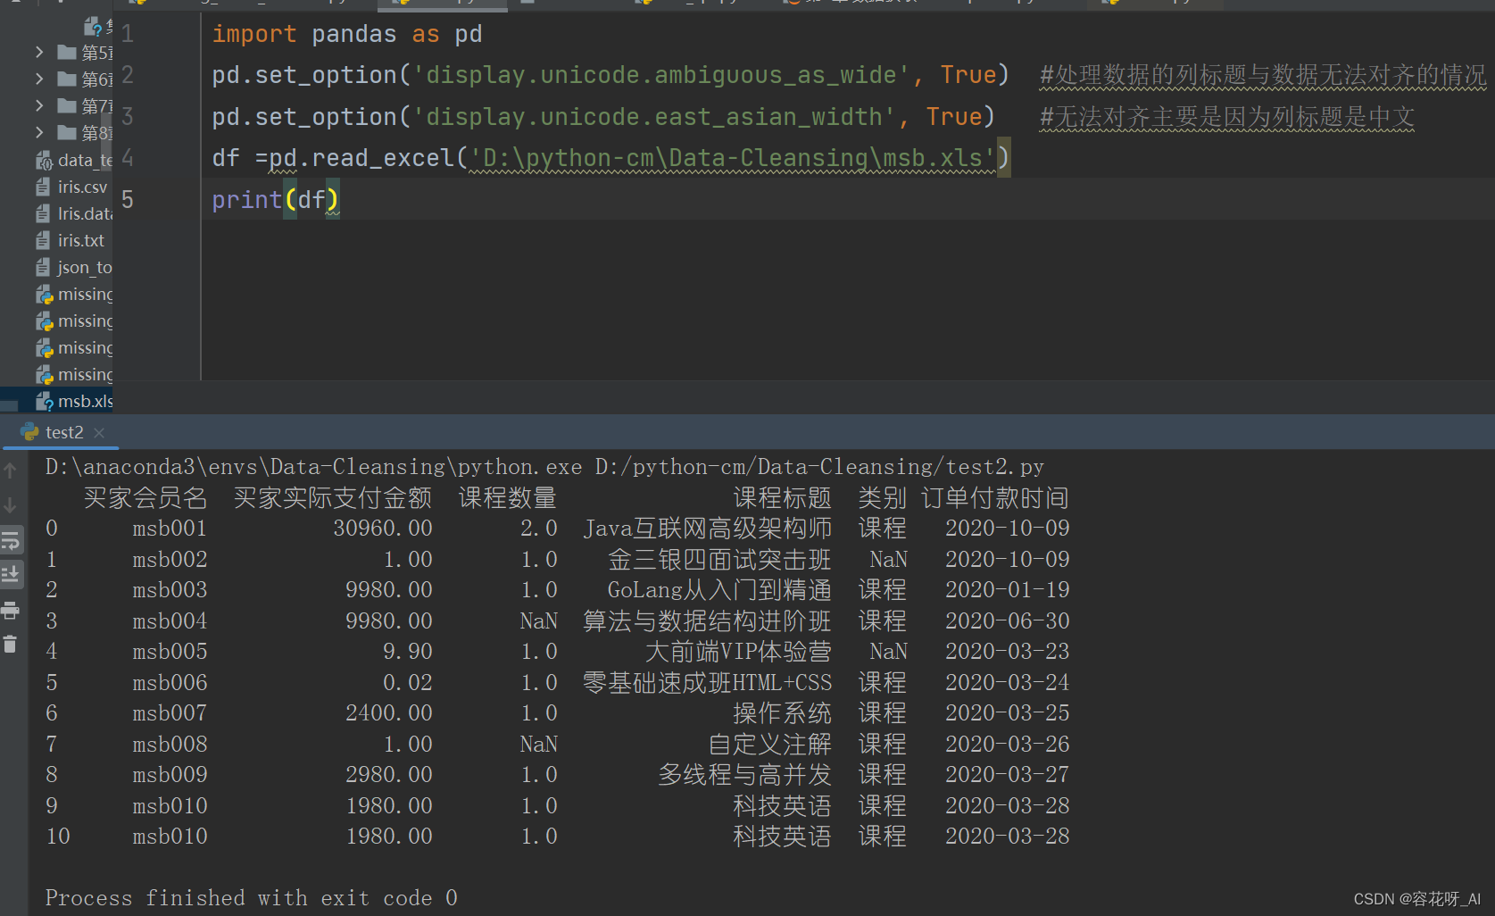Click 'msb001' in console output
The height and width of the screenshot is (916, 1495).
coord(170,529)
